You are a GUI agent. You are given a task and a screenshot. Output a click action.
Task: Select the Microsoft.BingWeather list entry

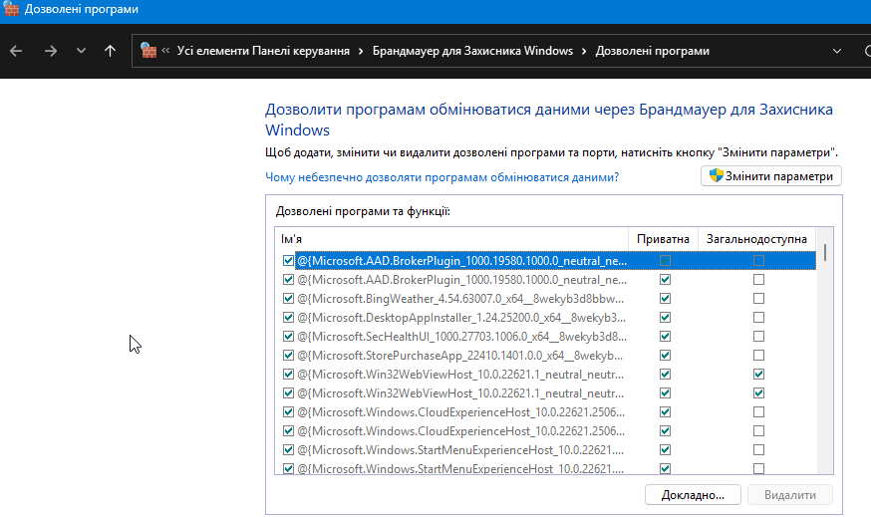(x=460, y=299)
